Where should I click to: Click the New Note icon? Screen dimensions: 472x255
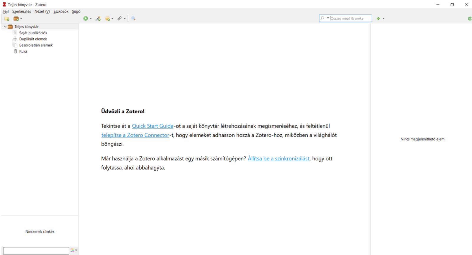coord(107,19)
